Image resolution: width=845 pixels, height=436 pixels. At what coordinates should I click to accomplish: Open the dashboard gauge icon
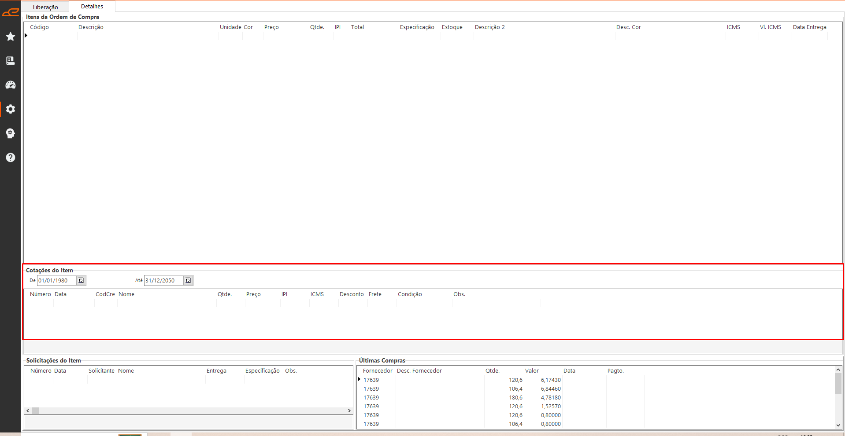(x=11, y=85)
